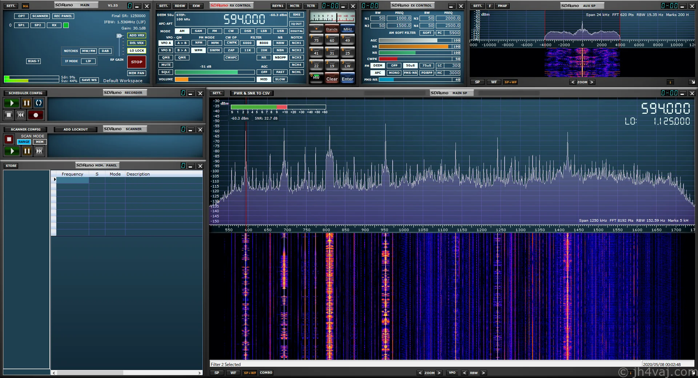
Task: Click the Aux SP info icon
Action: point(670,82)
